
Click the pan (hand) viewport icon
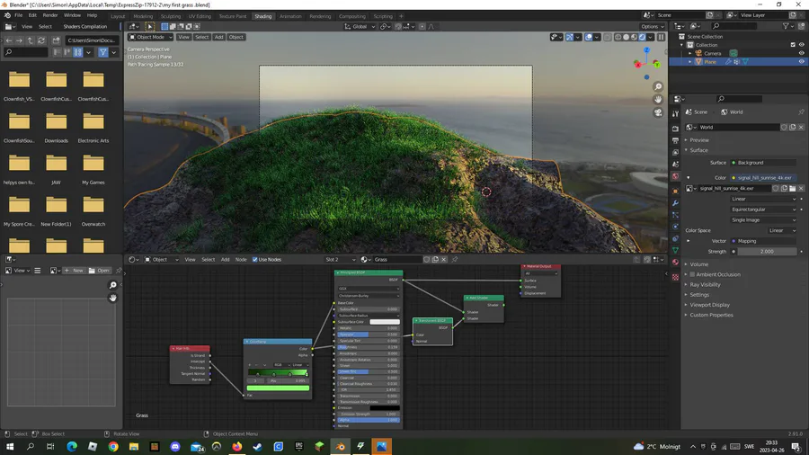pos(658,100)
